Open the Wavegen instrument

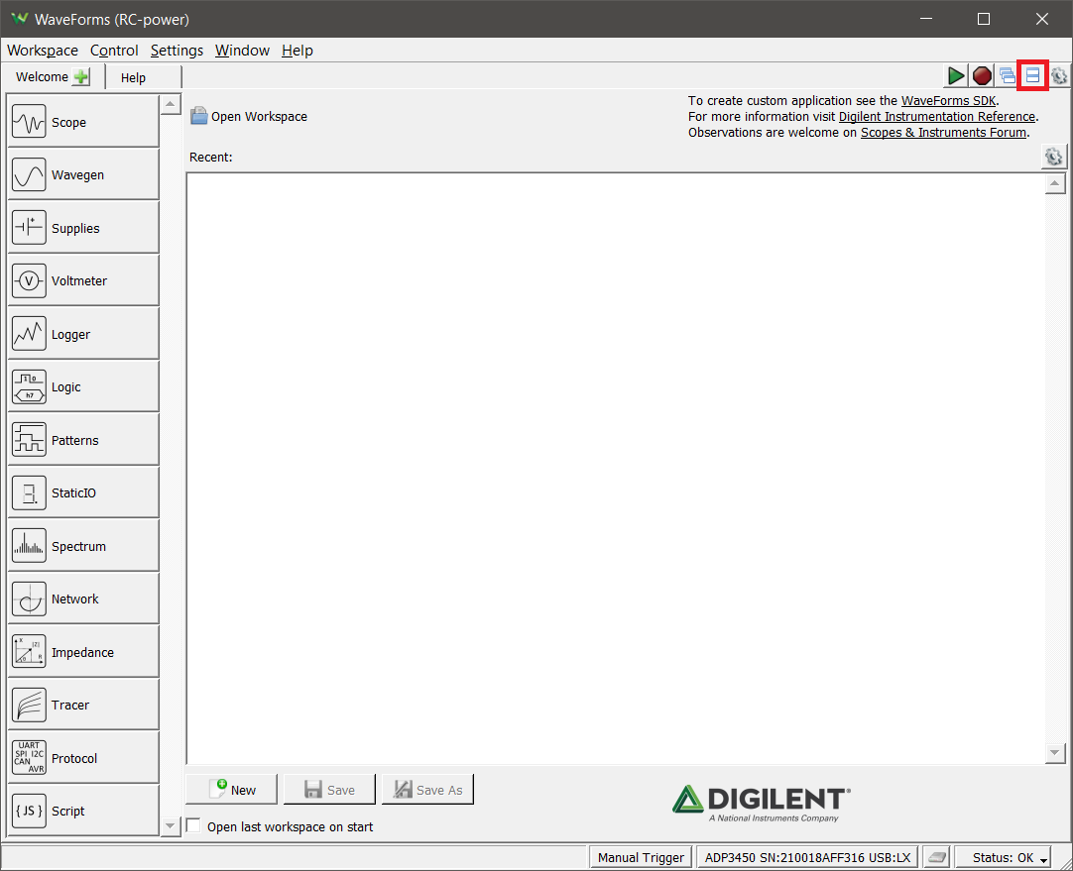[x=83, y=174]
